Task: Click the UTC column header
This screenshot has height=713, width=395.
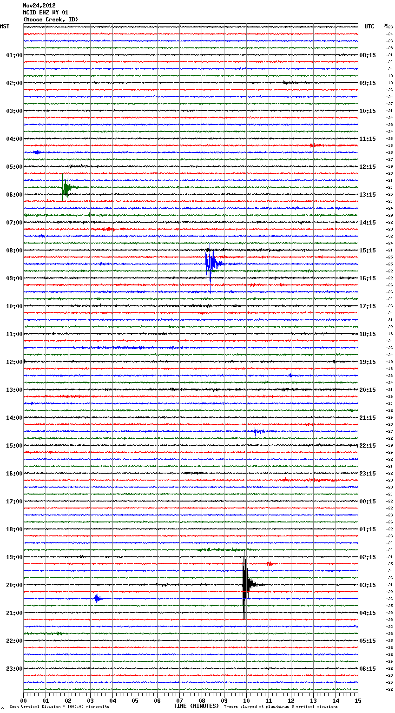Action: 369,26
